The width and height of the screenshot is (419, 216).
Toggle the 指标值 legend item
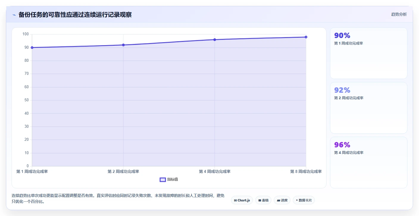(169, 179)
